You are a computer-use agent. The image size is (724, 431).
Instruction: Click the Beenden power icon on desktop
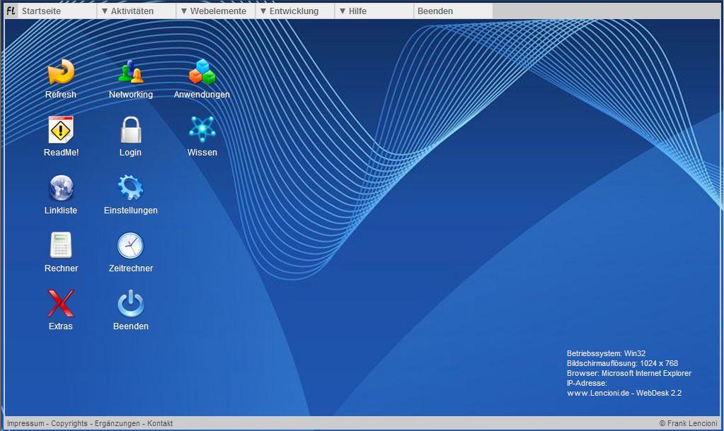click(131, 305)
